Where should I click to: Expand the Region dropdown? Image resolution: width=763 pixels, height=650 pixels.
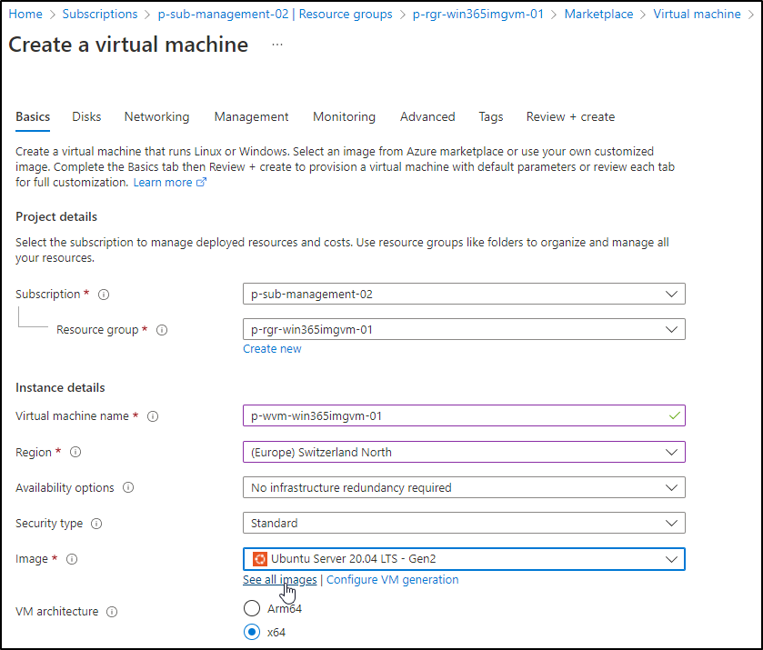(464, 452)
